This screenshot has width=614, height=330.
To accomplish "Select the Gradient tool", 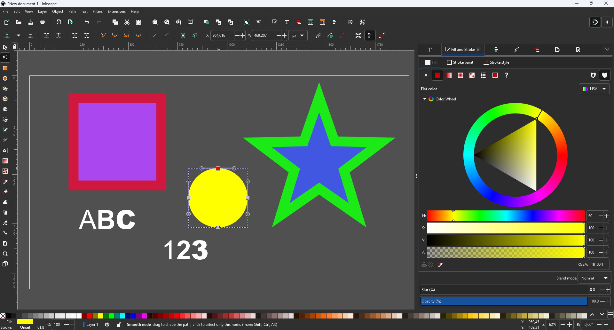I will [x=5, y=161].
